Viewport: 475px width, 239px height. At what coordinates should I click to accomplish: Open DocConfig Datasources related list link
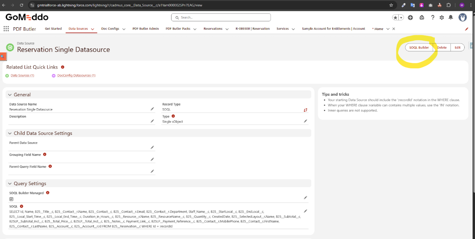[76, 75]
